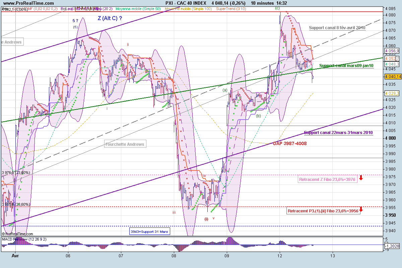Click the fully visible Fourchette Andrews box
This screenshot has width=402, height=268.
[125, 144]
